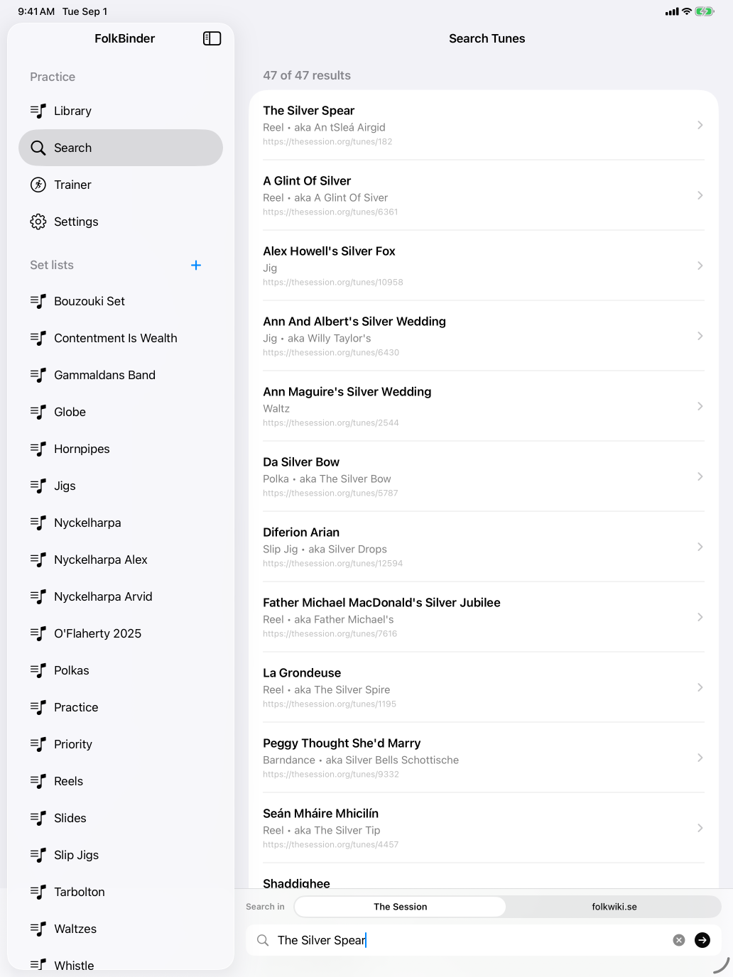Switch search source to folkwiki.se

(x=614, y=907)
